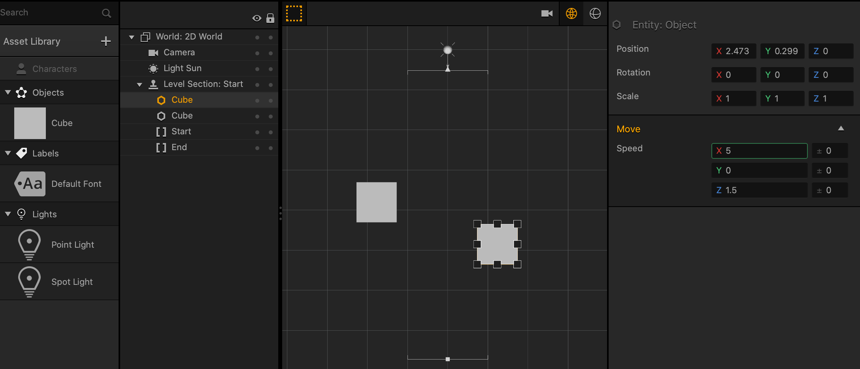
Task: Edit the Rotation Z field
Action: (831, 75)
